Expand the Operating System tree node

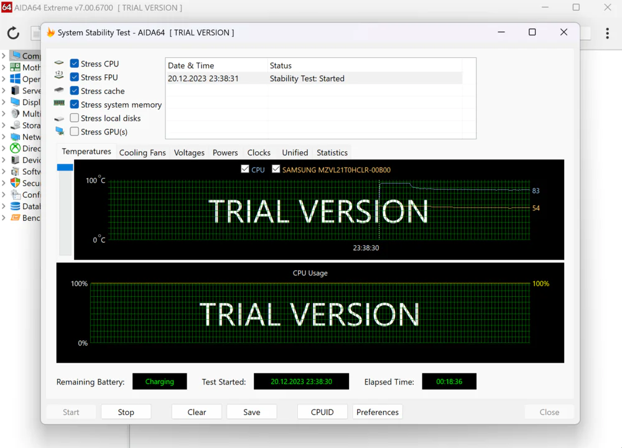[4, 78]
